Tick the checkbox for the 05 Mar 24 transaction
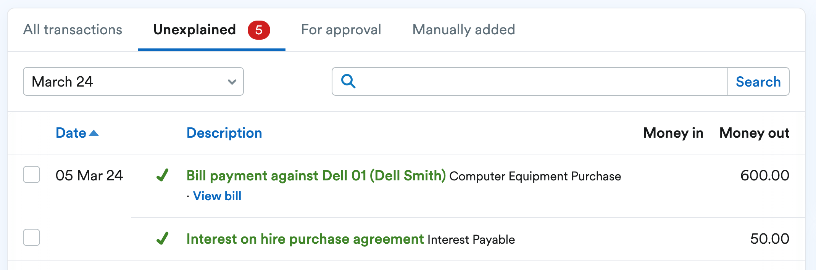The image size is (816, 270). (31, 175)
